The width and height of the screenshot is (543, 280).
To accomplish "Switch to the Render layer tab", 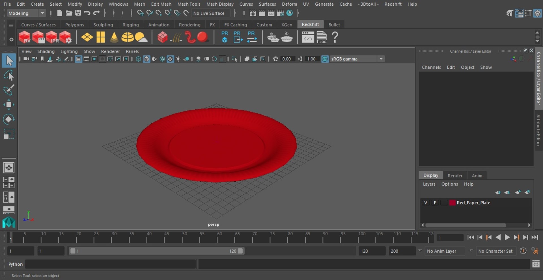I will tap(455, 175).
